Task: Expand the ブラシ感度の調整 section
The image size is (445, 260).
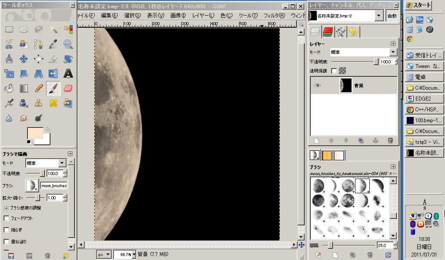Action: (x=6, y=208)
